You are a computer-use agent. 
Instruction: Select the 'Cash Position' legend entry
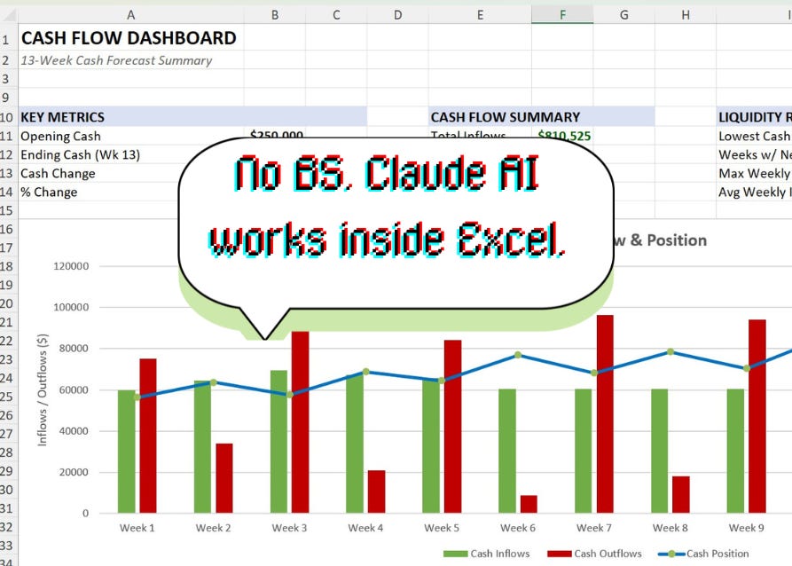[703, 554]
